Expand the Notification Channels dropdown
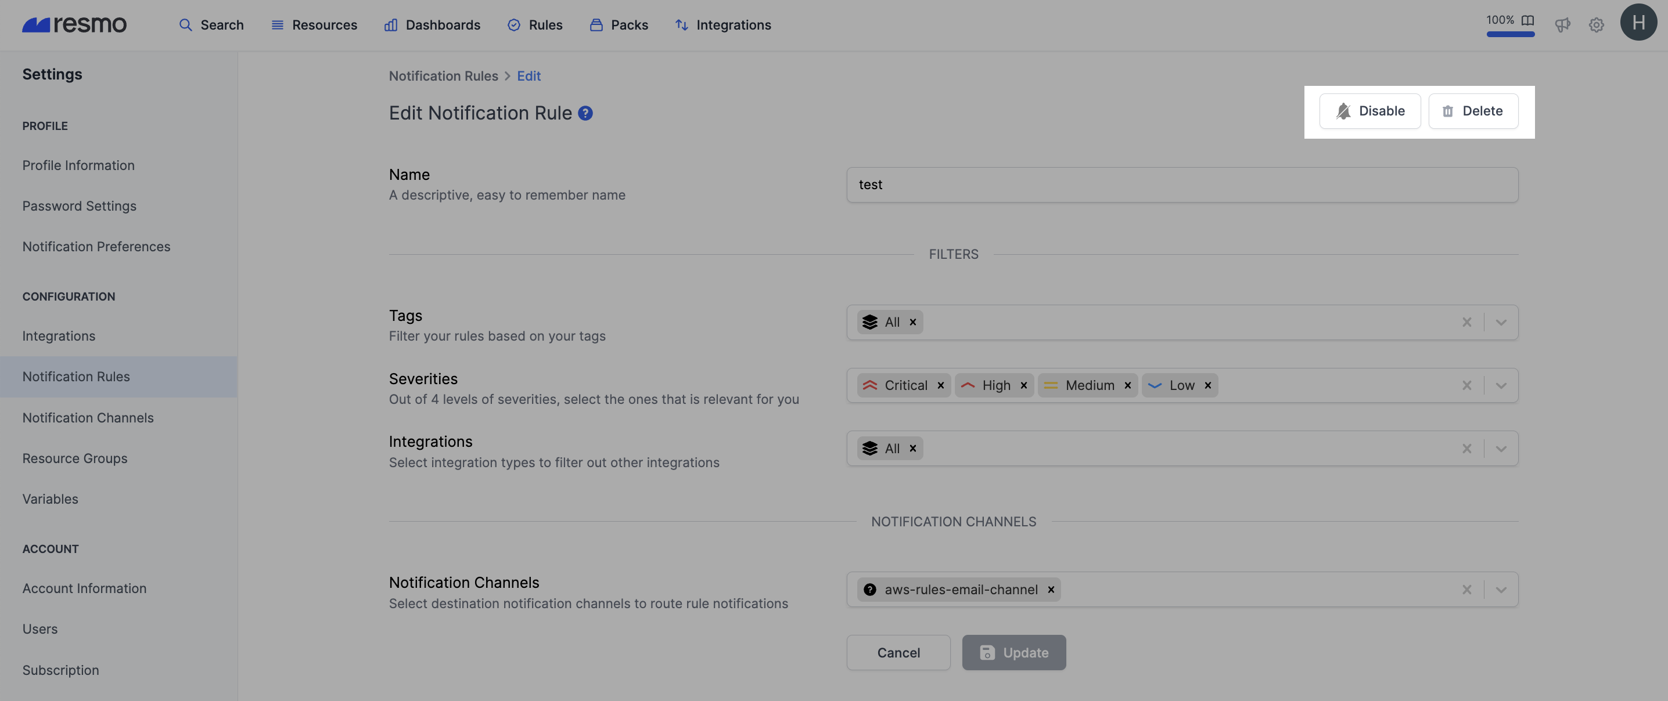1668x701 pixels. point(1501,590)
